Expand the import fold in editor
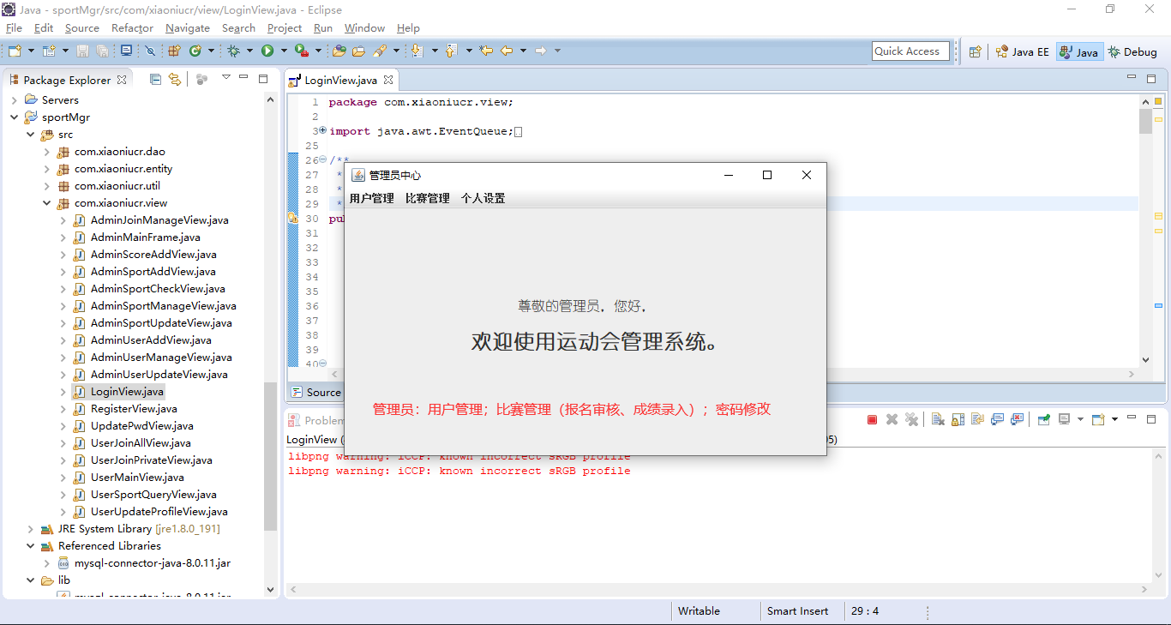Viewport: 1171px width, 625px height. [x=322, y=130]
